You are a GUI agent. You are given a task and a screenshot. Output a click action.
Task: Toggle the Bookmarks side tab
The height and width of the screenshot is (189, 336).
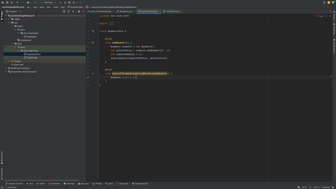(x=2, y=157)
